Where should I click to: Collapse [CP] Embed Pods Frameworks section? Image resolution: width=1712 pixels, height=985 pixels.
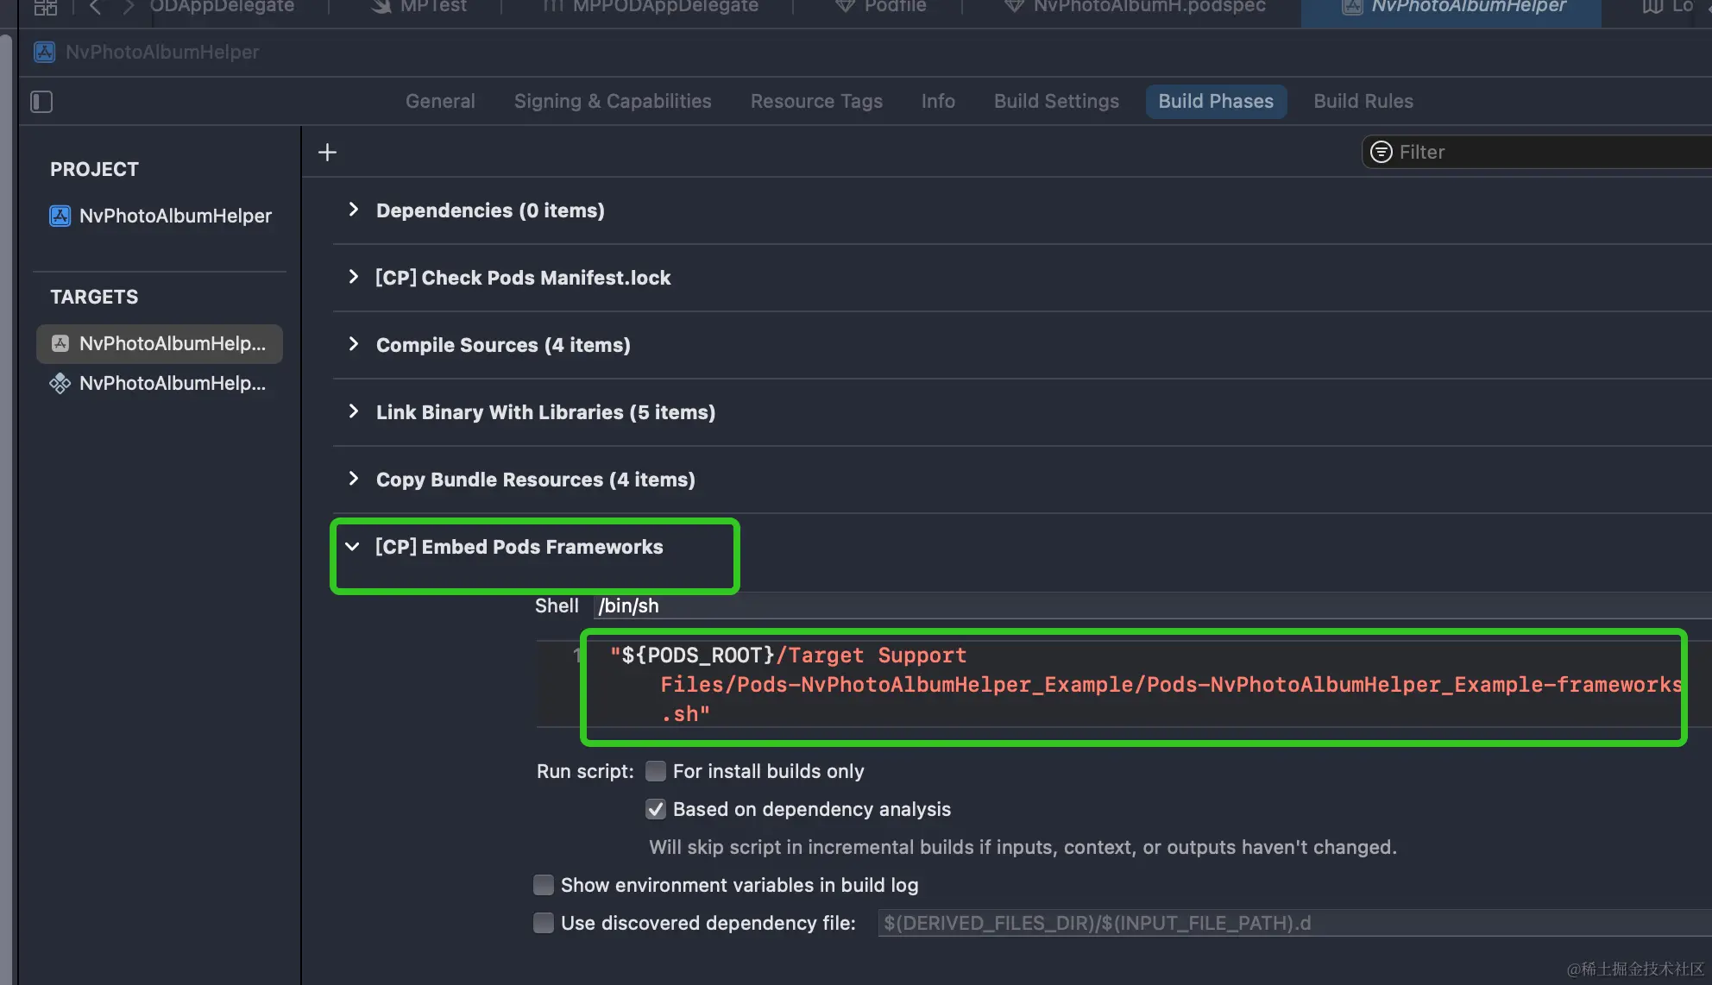[x=352, y=546]
